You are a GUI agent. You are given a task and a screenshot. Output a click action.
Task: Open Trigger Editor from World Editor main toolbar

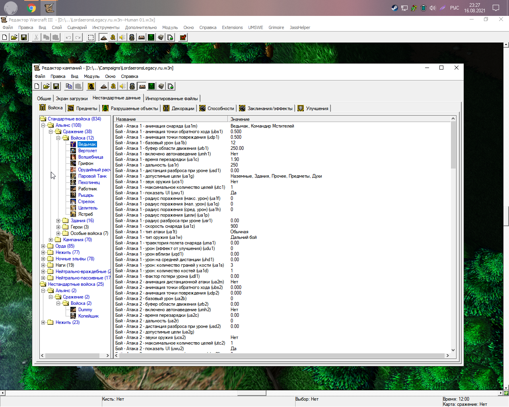(113, 37)
